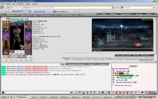Expand the address bar dropdown arrow
The height and width of the screenshot is (99, 158).
point(112,7)
